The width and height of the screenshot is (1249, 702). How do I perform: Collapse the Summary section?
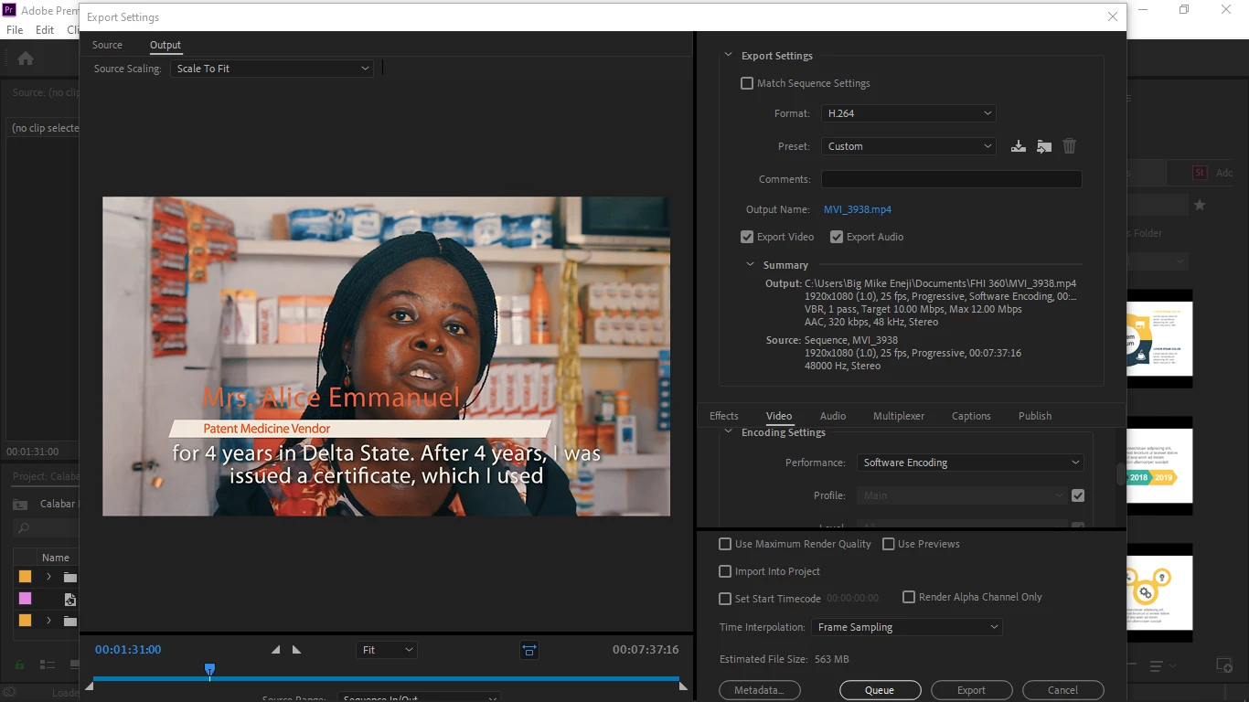[751, 265]
